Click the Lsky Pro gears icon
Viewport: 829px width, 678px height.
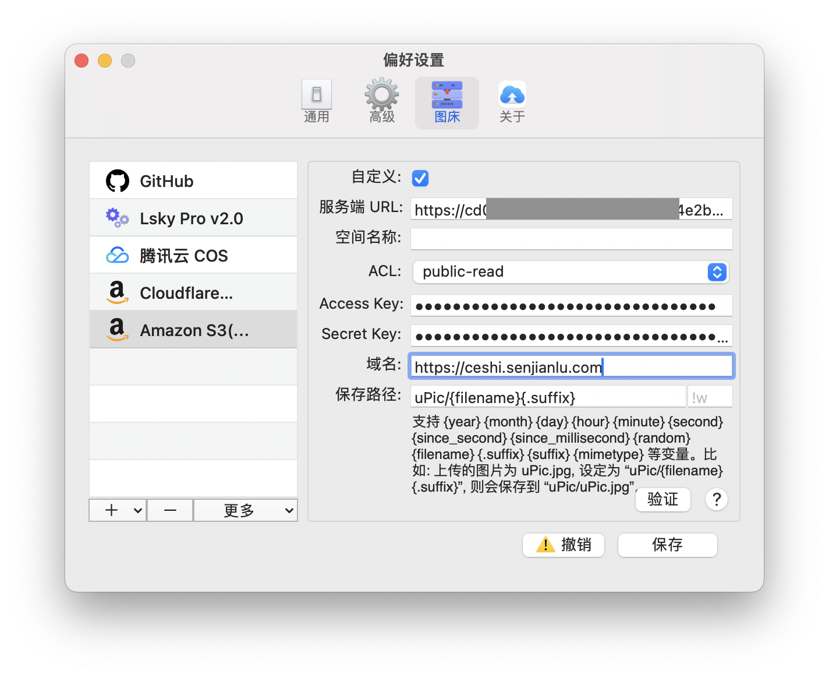pos(118,218)
